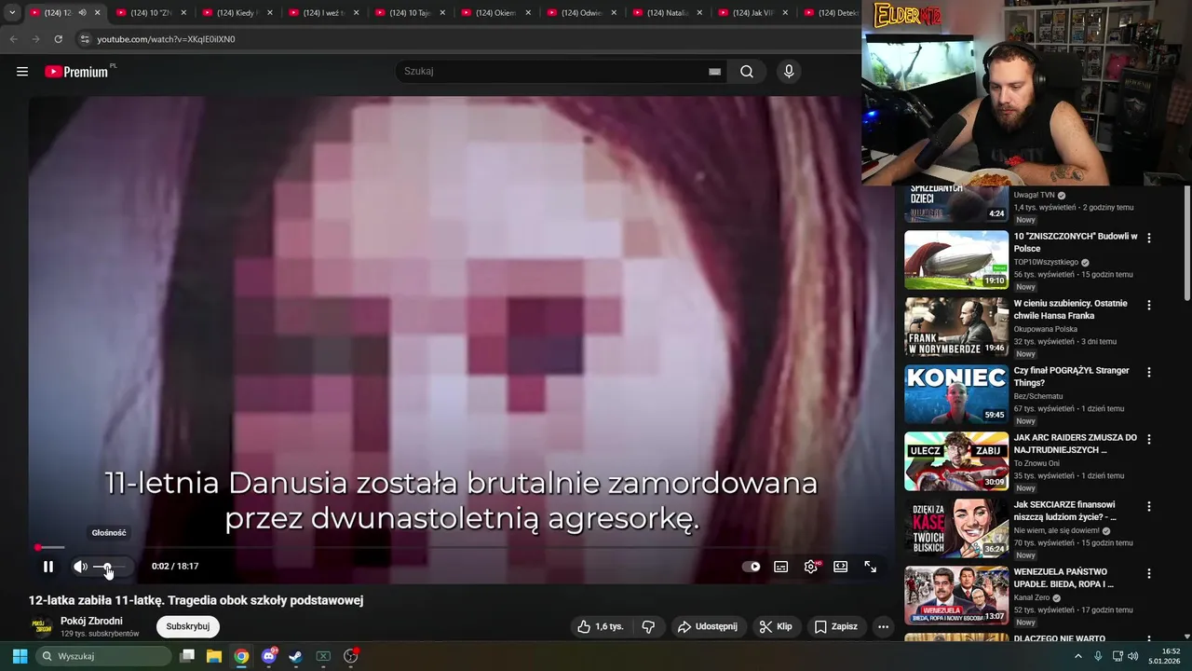The height and width of the screenshot is (671, 1192).
Task: Open the Pokój Zbrodni channel name link
Action: point(91,621)
